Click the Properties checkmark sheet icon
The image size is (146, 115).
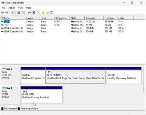point(38,13)
